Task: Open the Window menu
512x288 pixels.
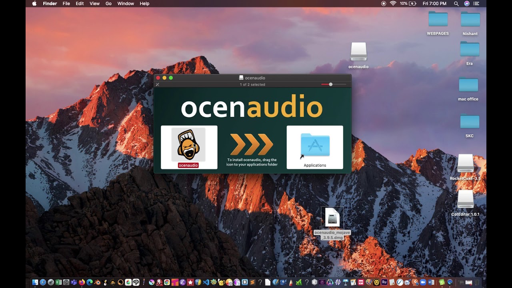Action: pyautogui.click(x=126, y=4)
